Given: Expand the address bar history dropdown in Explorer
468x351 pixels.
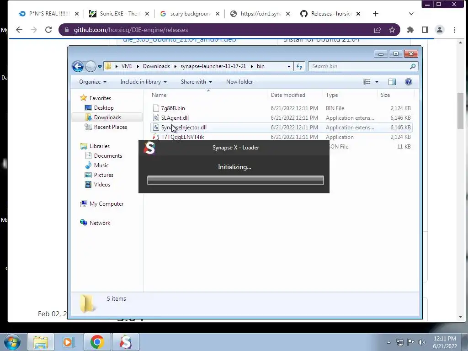Looking at the screenshot, I should coord(289,67).
